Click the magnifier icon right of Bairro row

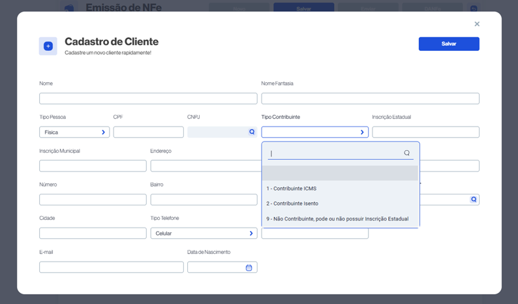pyautogui.click(x=474, y=200)
